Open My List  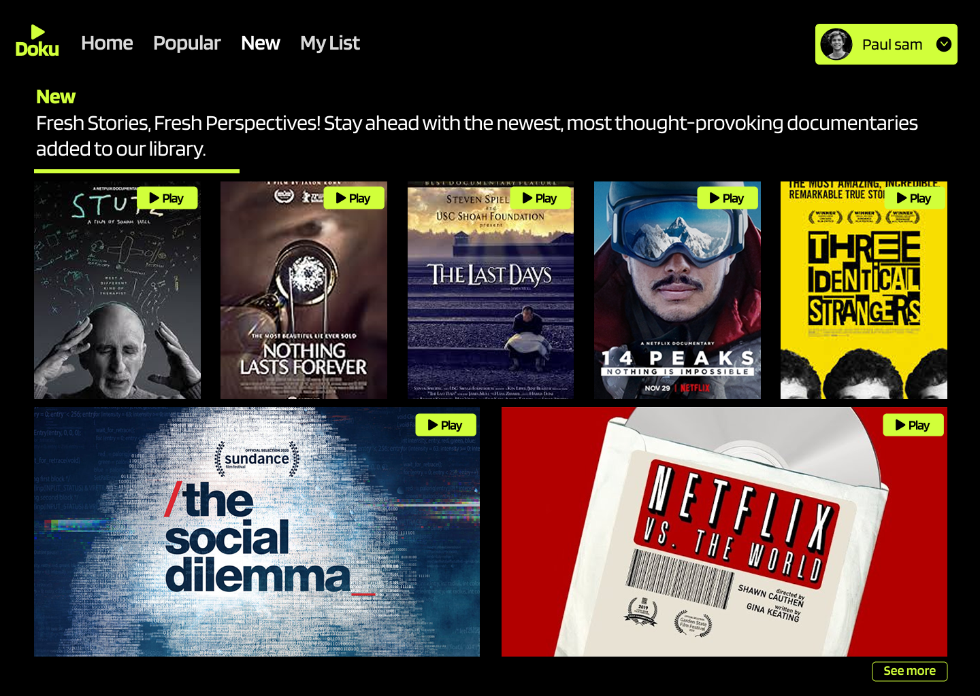(330, 43)
